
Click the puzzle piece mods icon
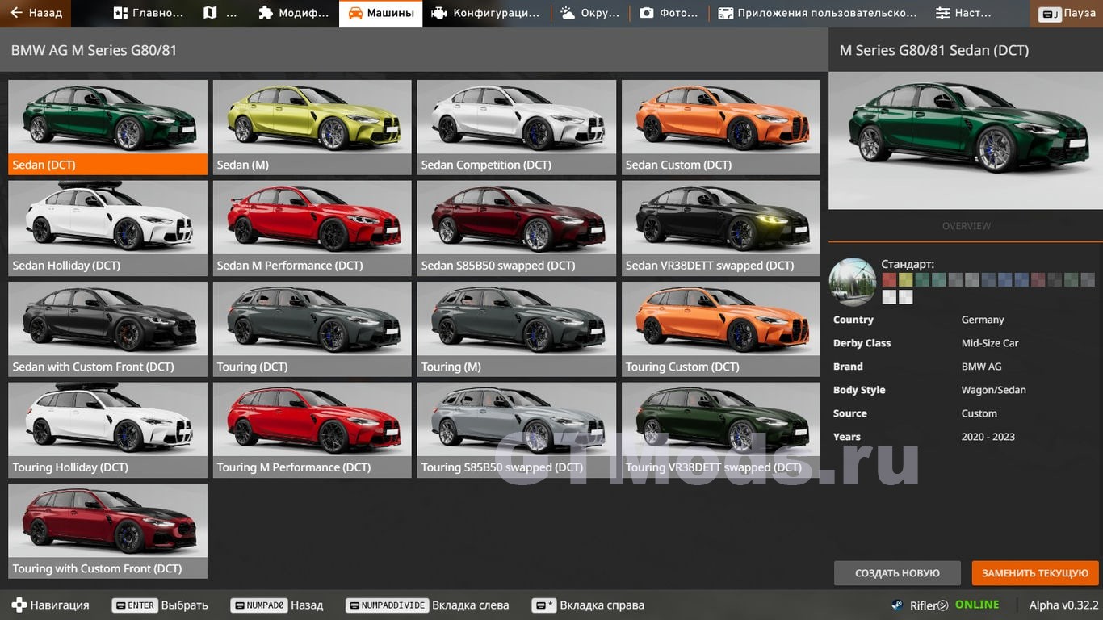tap(265, 13)
